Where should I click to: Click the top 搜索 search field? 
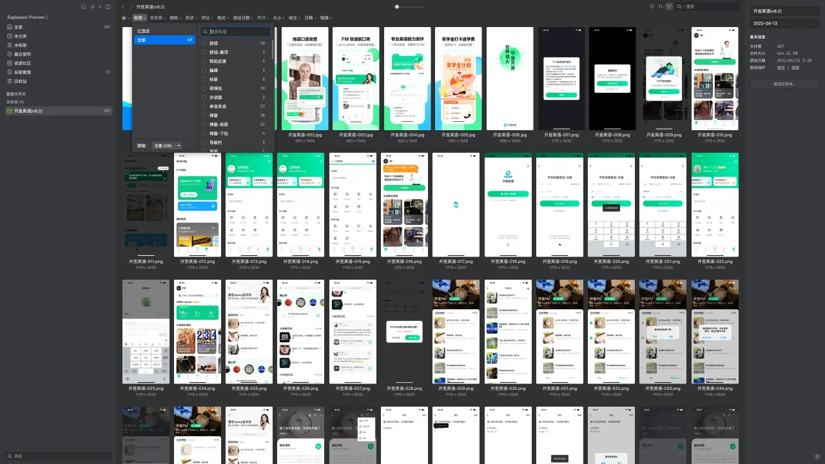click(708, 6)
